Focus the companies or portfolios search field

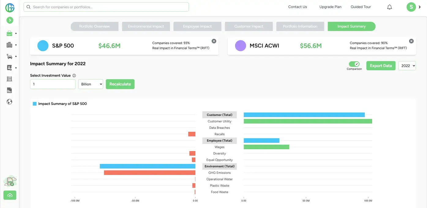[x=106, y=7]
